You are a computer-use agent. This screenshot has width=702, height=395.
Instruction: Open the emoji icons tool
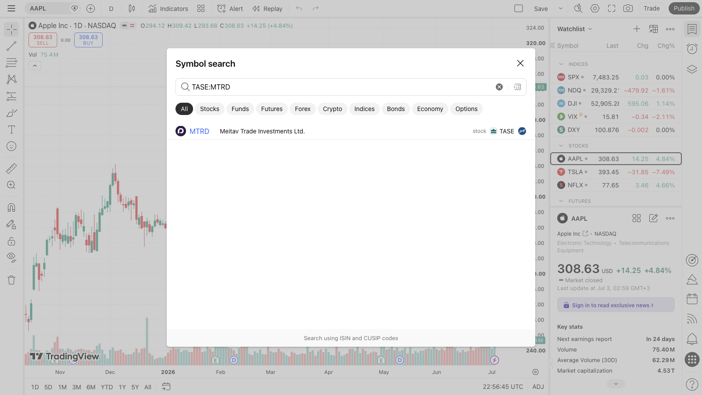(x=11, y=146)
